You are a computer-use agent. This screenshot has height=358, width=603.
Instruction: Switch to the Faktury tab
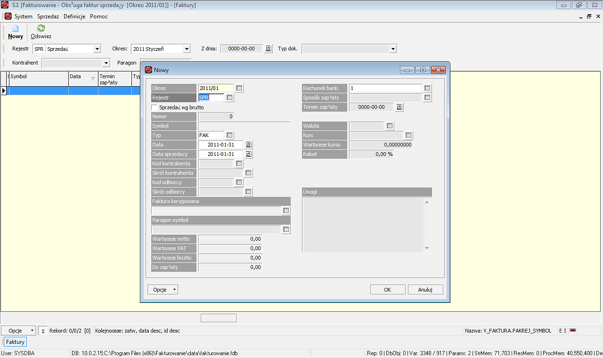tap(16, 342)
